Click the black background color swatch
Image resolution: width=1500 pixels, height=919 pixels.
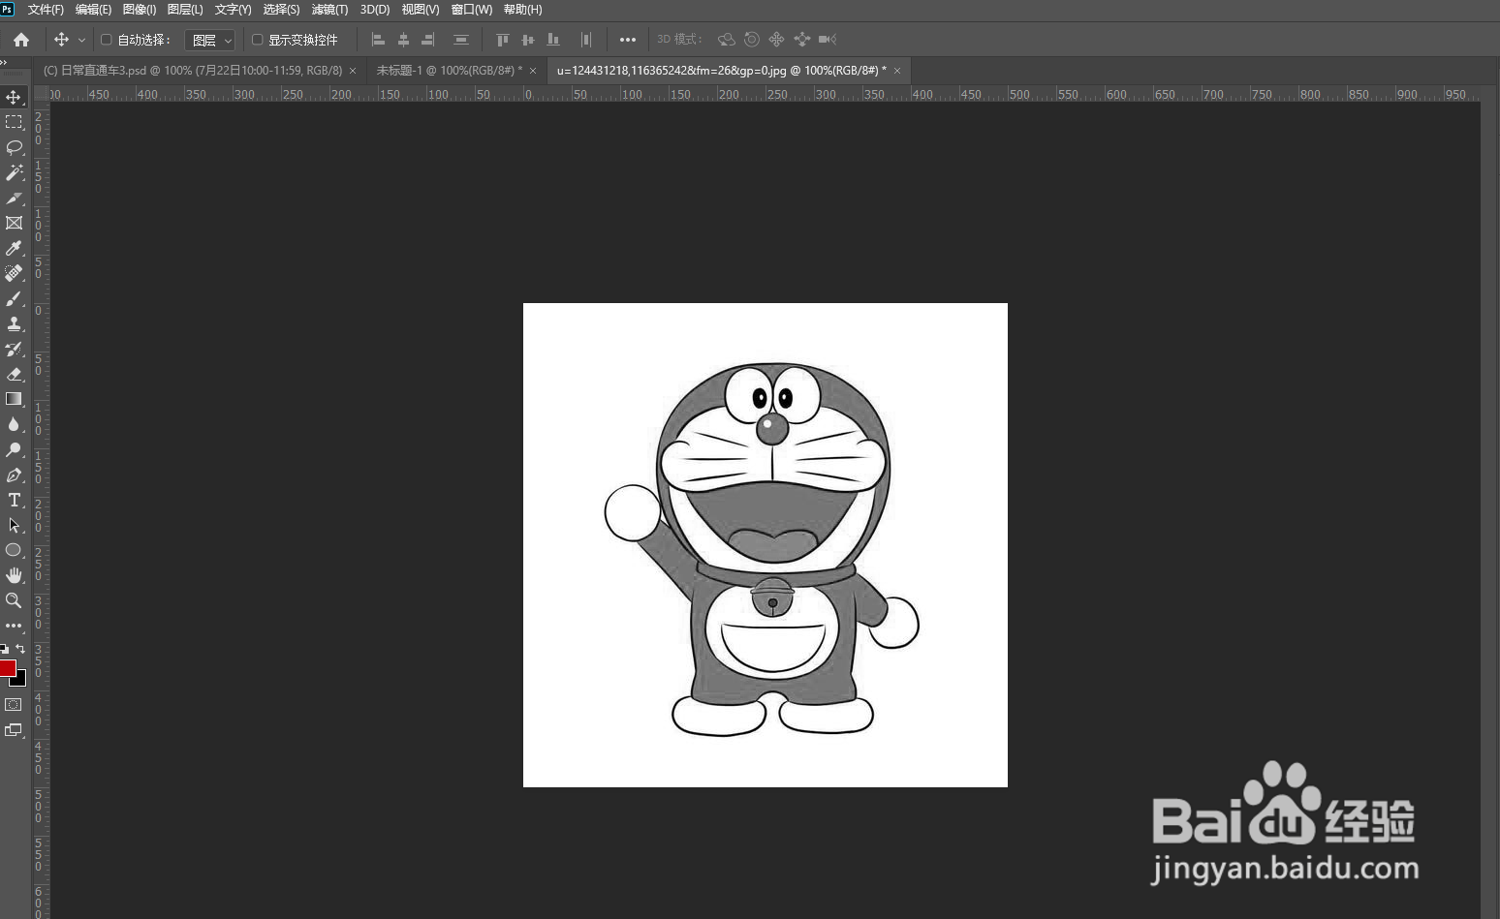point(20,680)
